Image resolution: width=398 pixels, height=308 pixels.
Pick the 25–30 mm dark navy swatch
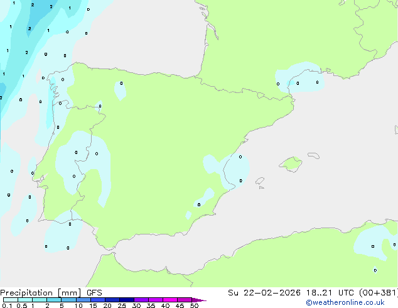click(126, 300)
